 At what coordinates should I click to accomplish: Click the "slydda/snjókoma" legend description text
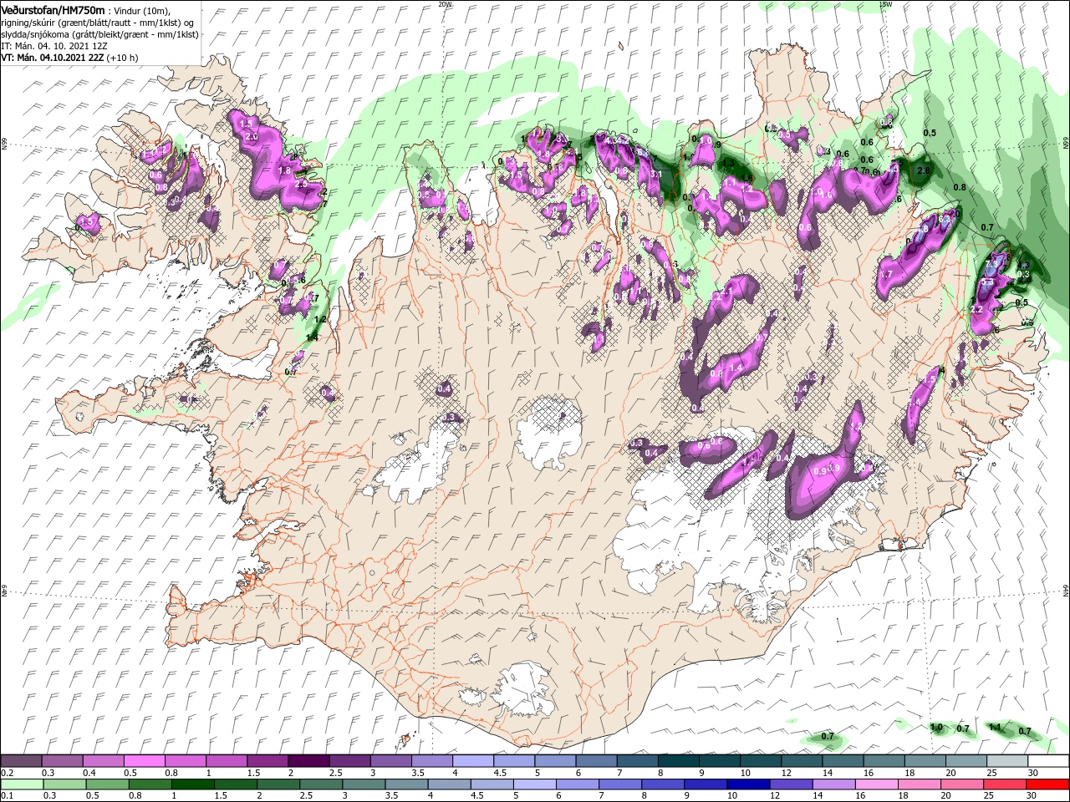(33, 33)
